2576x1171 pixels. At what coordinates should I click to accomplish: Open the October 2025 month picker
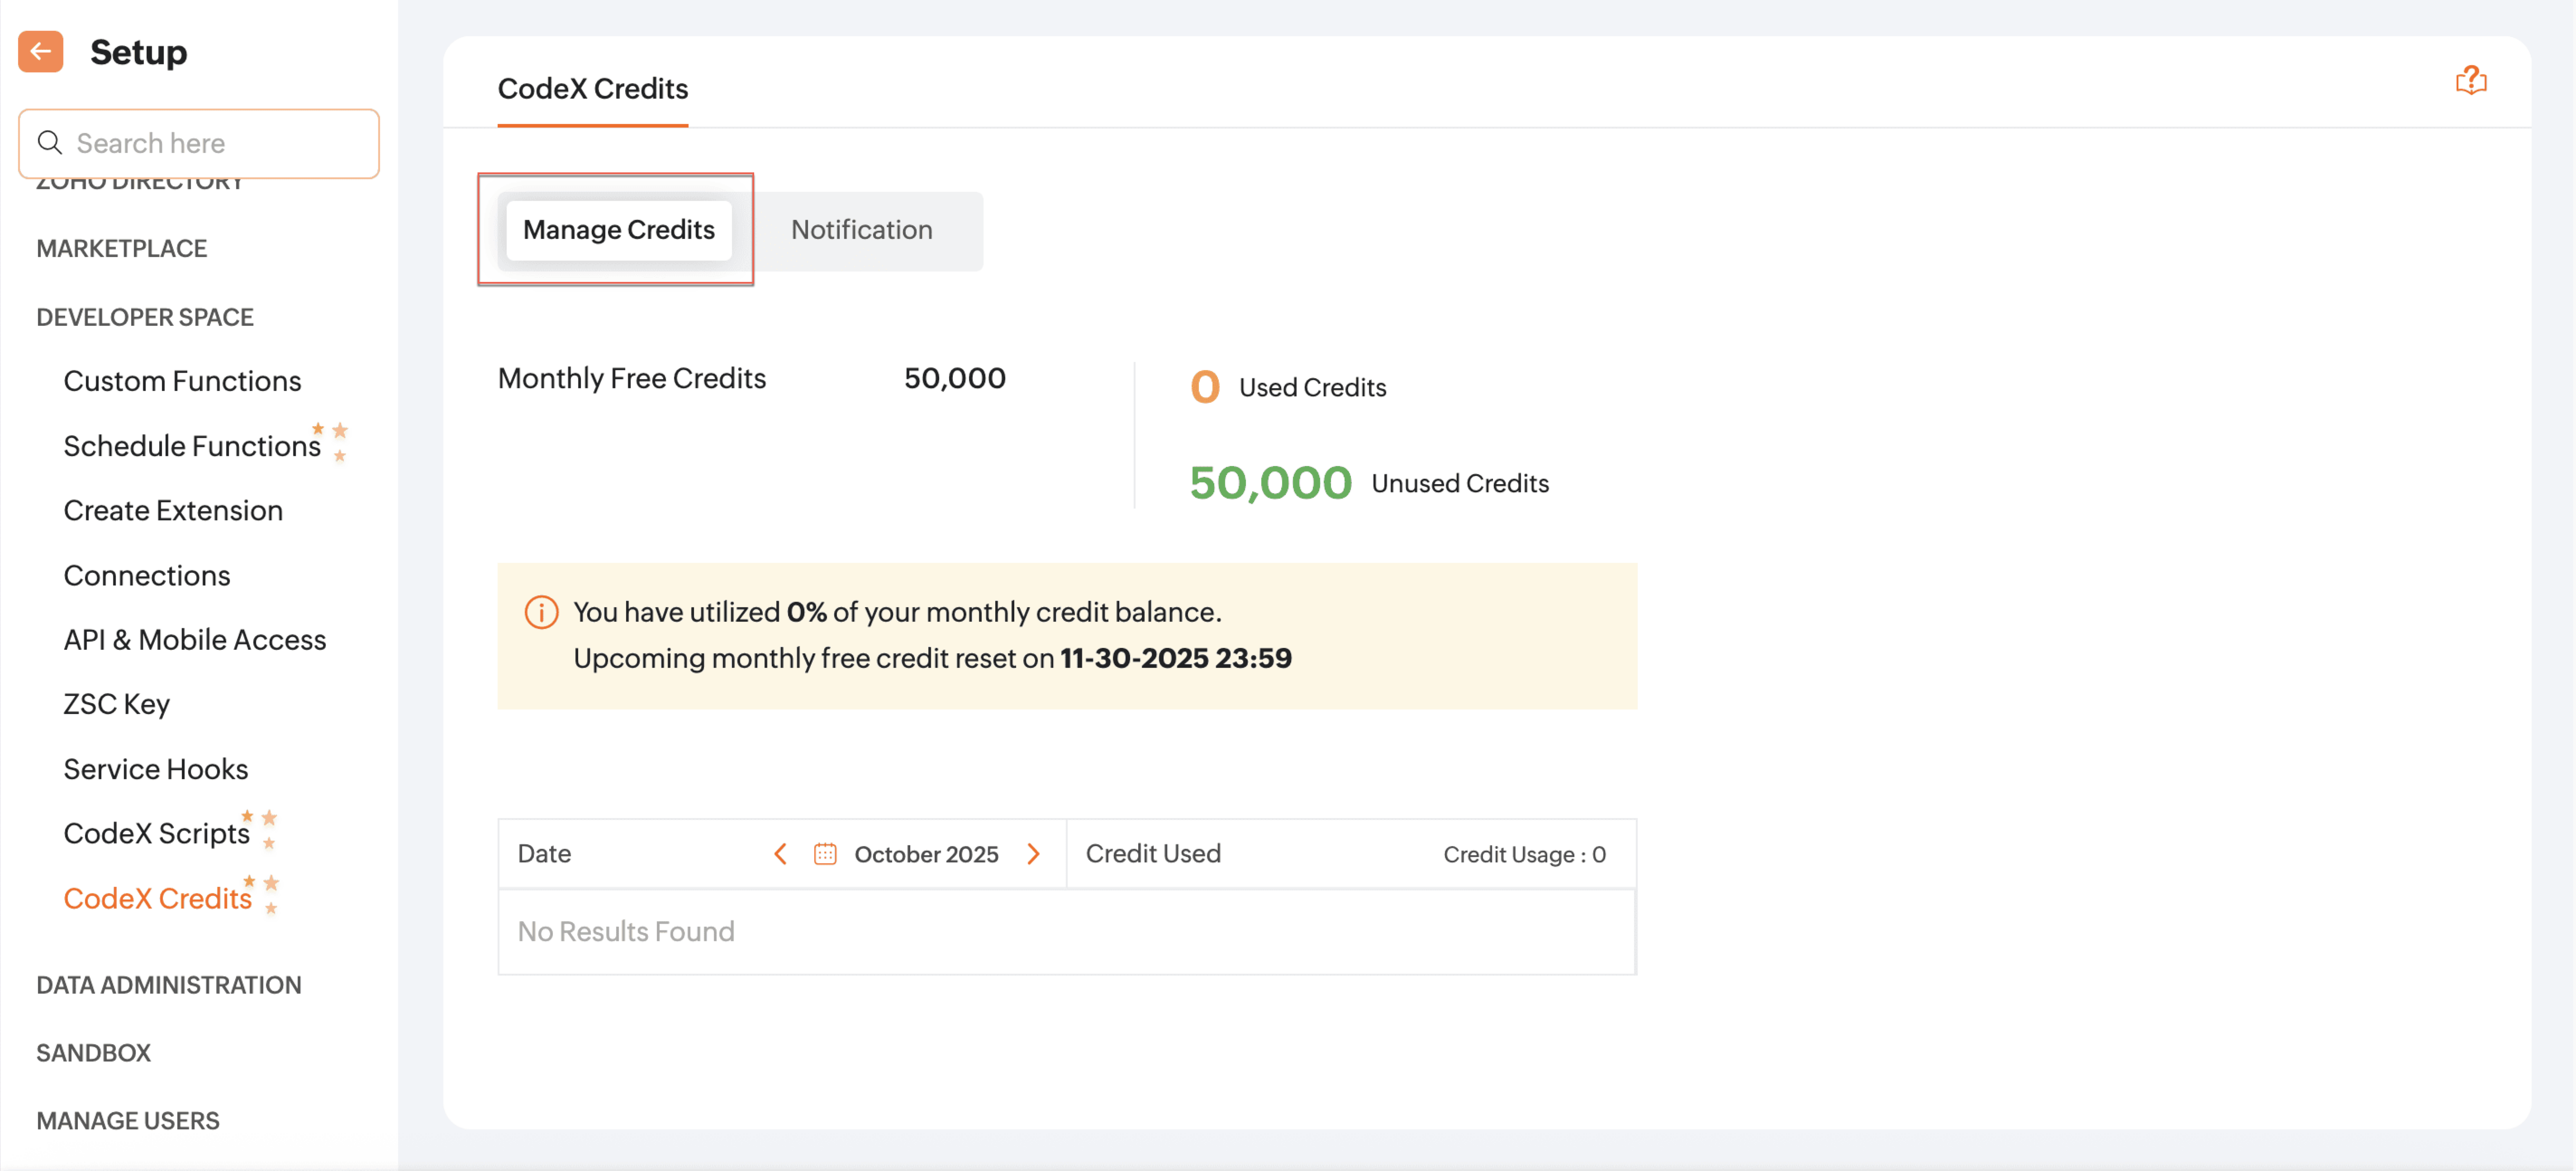pyautogui.click(x=925, y=854)
